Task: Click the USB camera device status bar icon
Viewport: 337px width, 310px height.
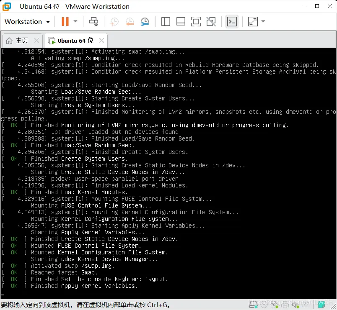Action: click(x=306, y=305)
